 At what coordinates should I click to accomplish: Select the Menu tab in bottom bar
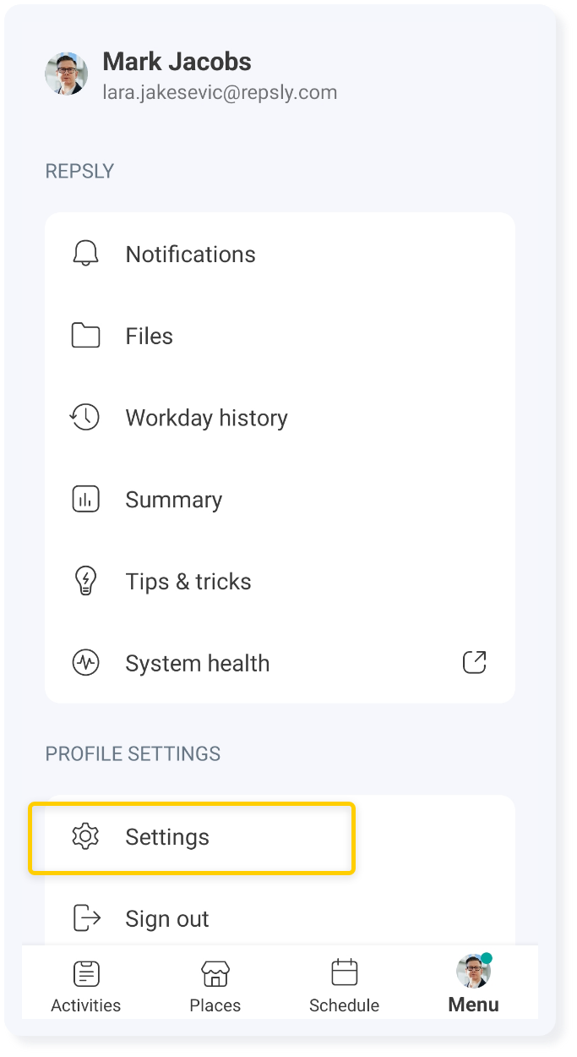(473, 985)
